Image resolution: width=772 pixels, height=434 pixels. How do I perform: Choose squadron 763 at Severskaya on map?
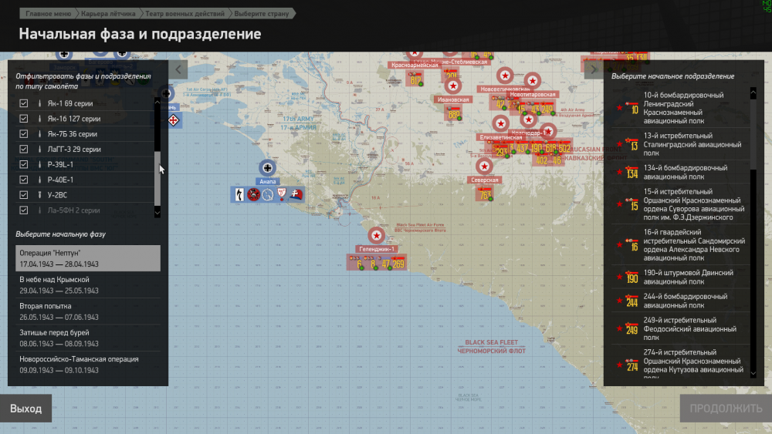click(x=485, y=194)
